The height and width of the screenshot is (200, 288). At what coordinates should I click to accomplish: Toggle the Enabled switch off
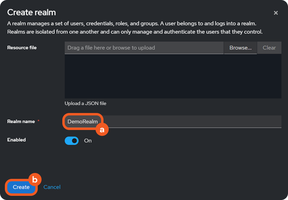pos(72,141)
